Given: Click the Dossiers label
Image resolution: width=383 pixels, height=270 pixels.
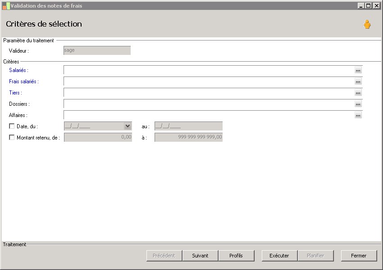Looking at the screenshot, I should (x=19, y=104).
